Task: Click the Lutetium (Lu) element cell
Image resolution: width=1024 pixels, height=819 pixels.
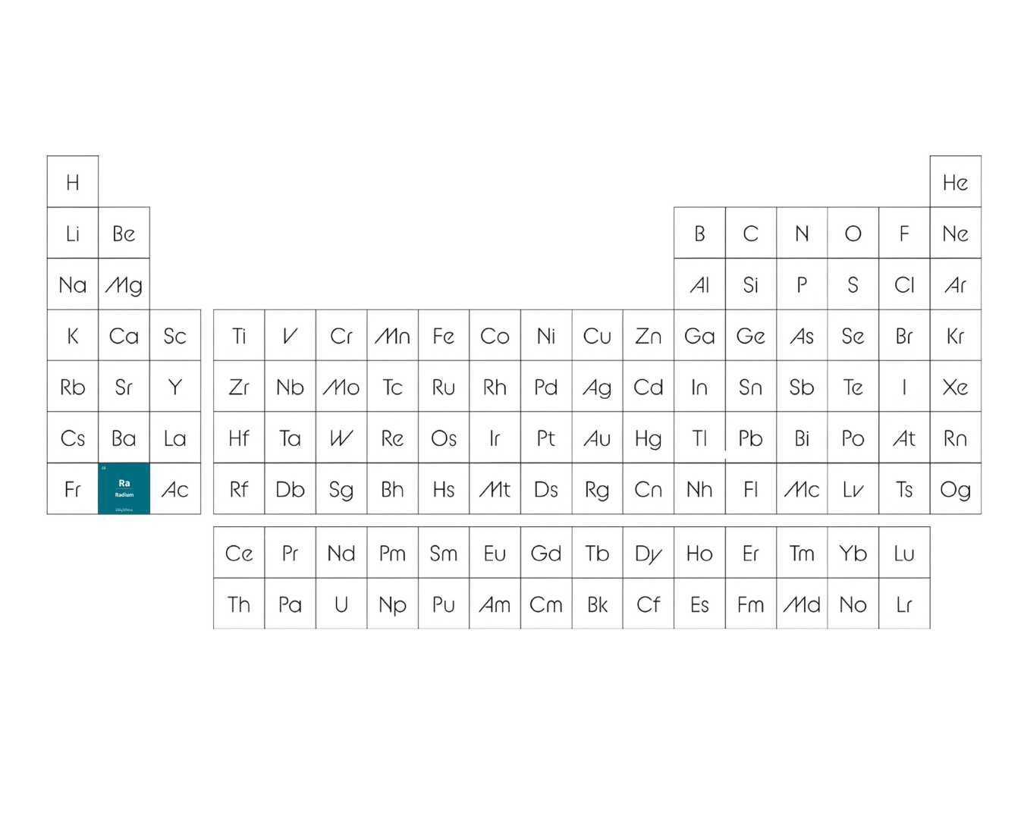Action: coord(904,553)
